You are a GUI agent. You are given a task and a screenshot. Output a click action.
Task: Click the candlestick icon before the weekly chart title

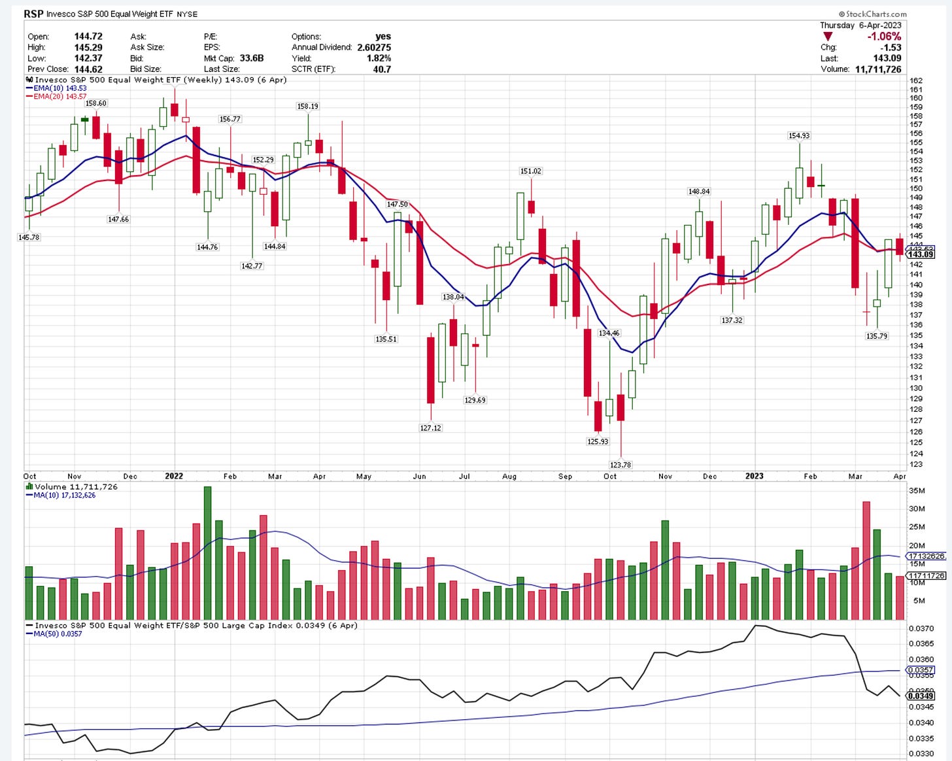point(29,80)
